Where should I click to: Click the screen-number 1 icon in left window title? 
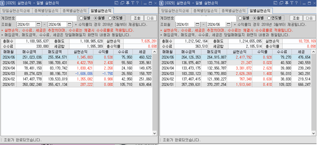pyautogui.click(x=2, y=3)
